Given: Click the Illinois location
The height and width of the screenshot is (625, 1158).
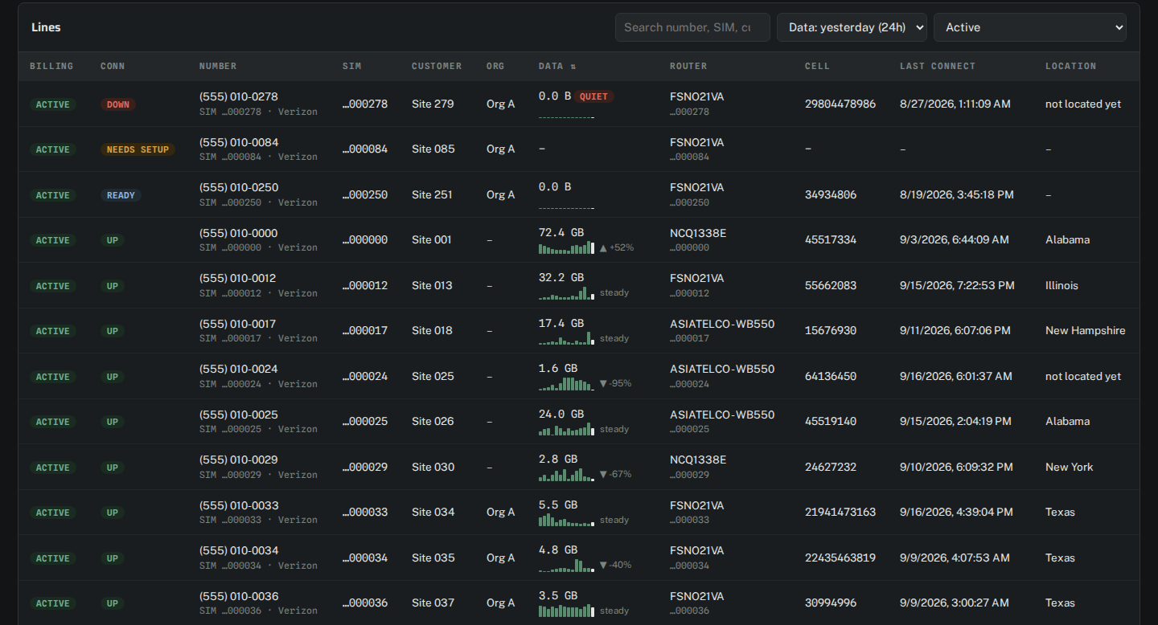Looking at the screenshot, I should [x=1061, y=285].
